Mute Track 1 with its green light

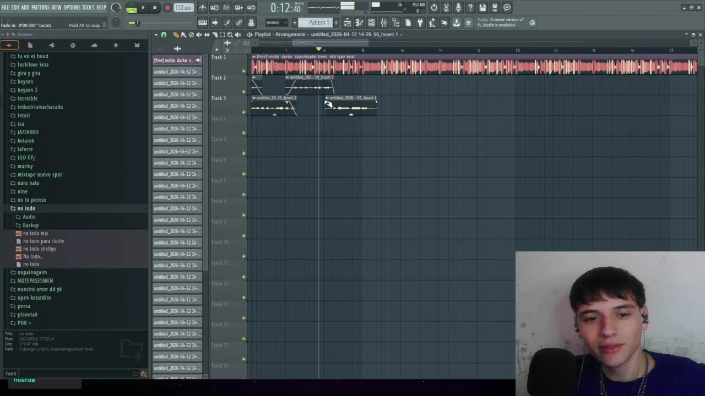[x=243, y=71]
